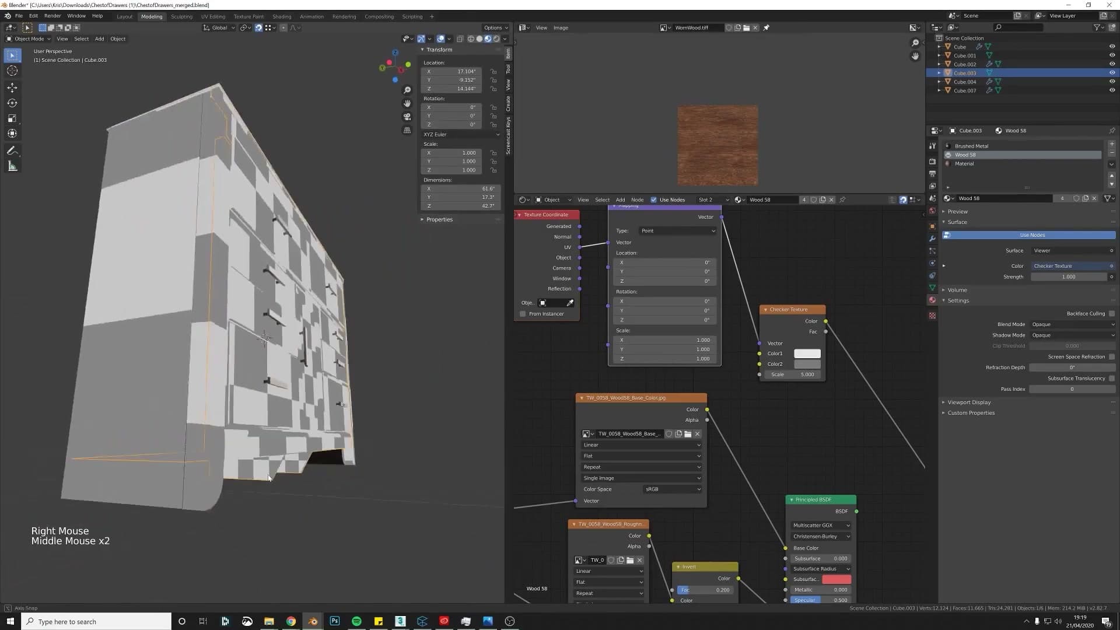Viewport: 1120px width, 630px height.
Task: Click the eyedropper in Texture Coordinate node
Action: point(570,303)
